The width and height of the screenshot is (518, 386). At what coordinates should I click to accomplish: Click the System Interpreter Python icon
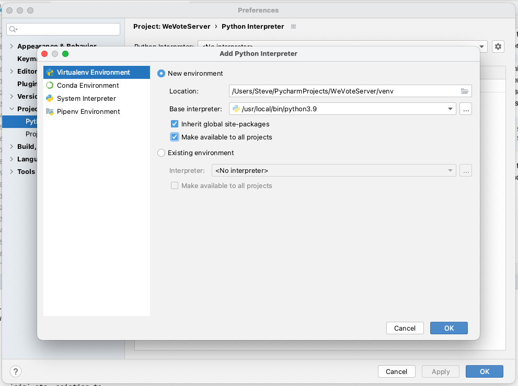tap(50, 98)
